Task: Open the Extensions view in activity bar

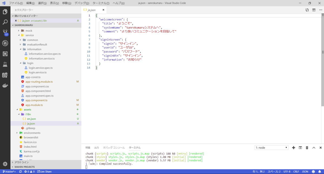Action: point(5,54)
